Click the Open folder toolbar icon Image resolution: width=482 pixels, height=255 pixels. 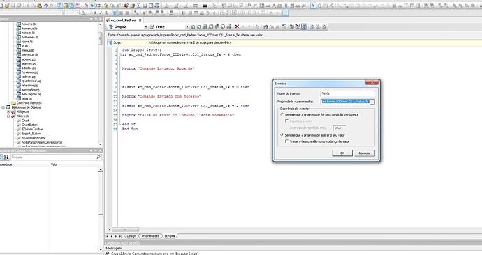[x=8, y=6]
